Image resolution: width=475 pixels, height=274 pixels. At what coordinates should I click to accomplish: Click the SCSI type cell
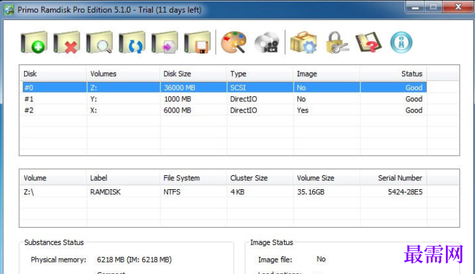(238, 88)
